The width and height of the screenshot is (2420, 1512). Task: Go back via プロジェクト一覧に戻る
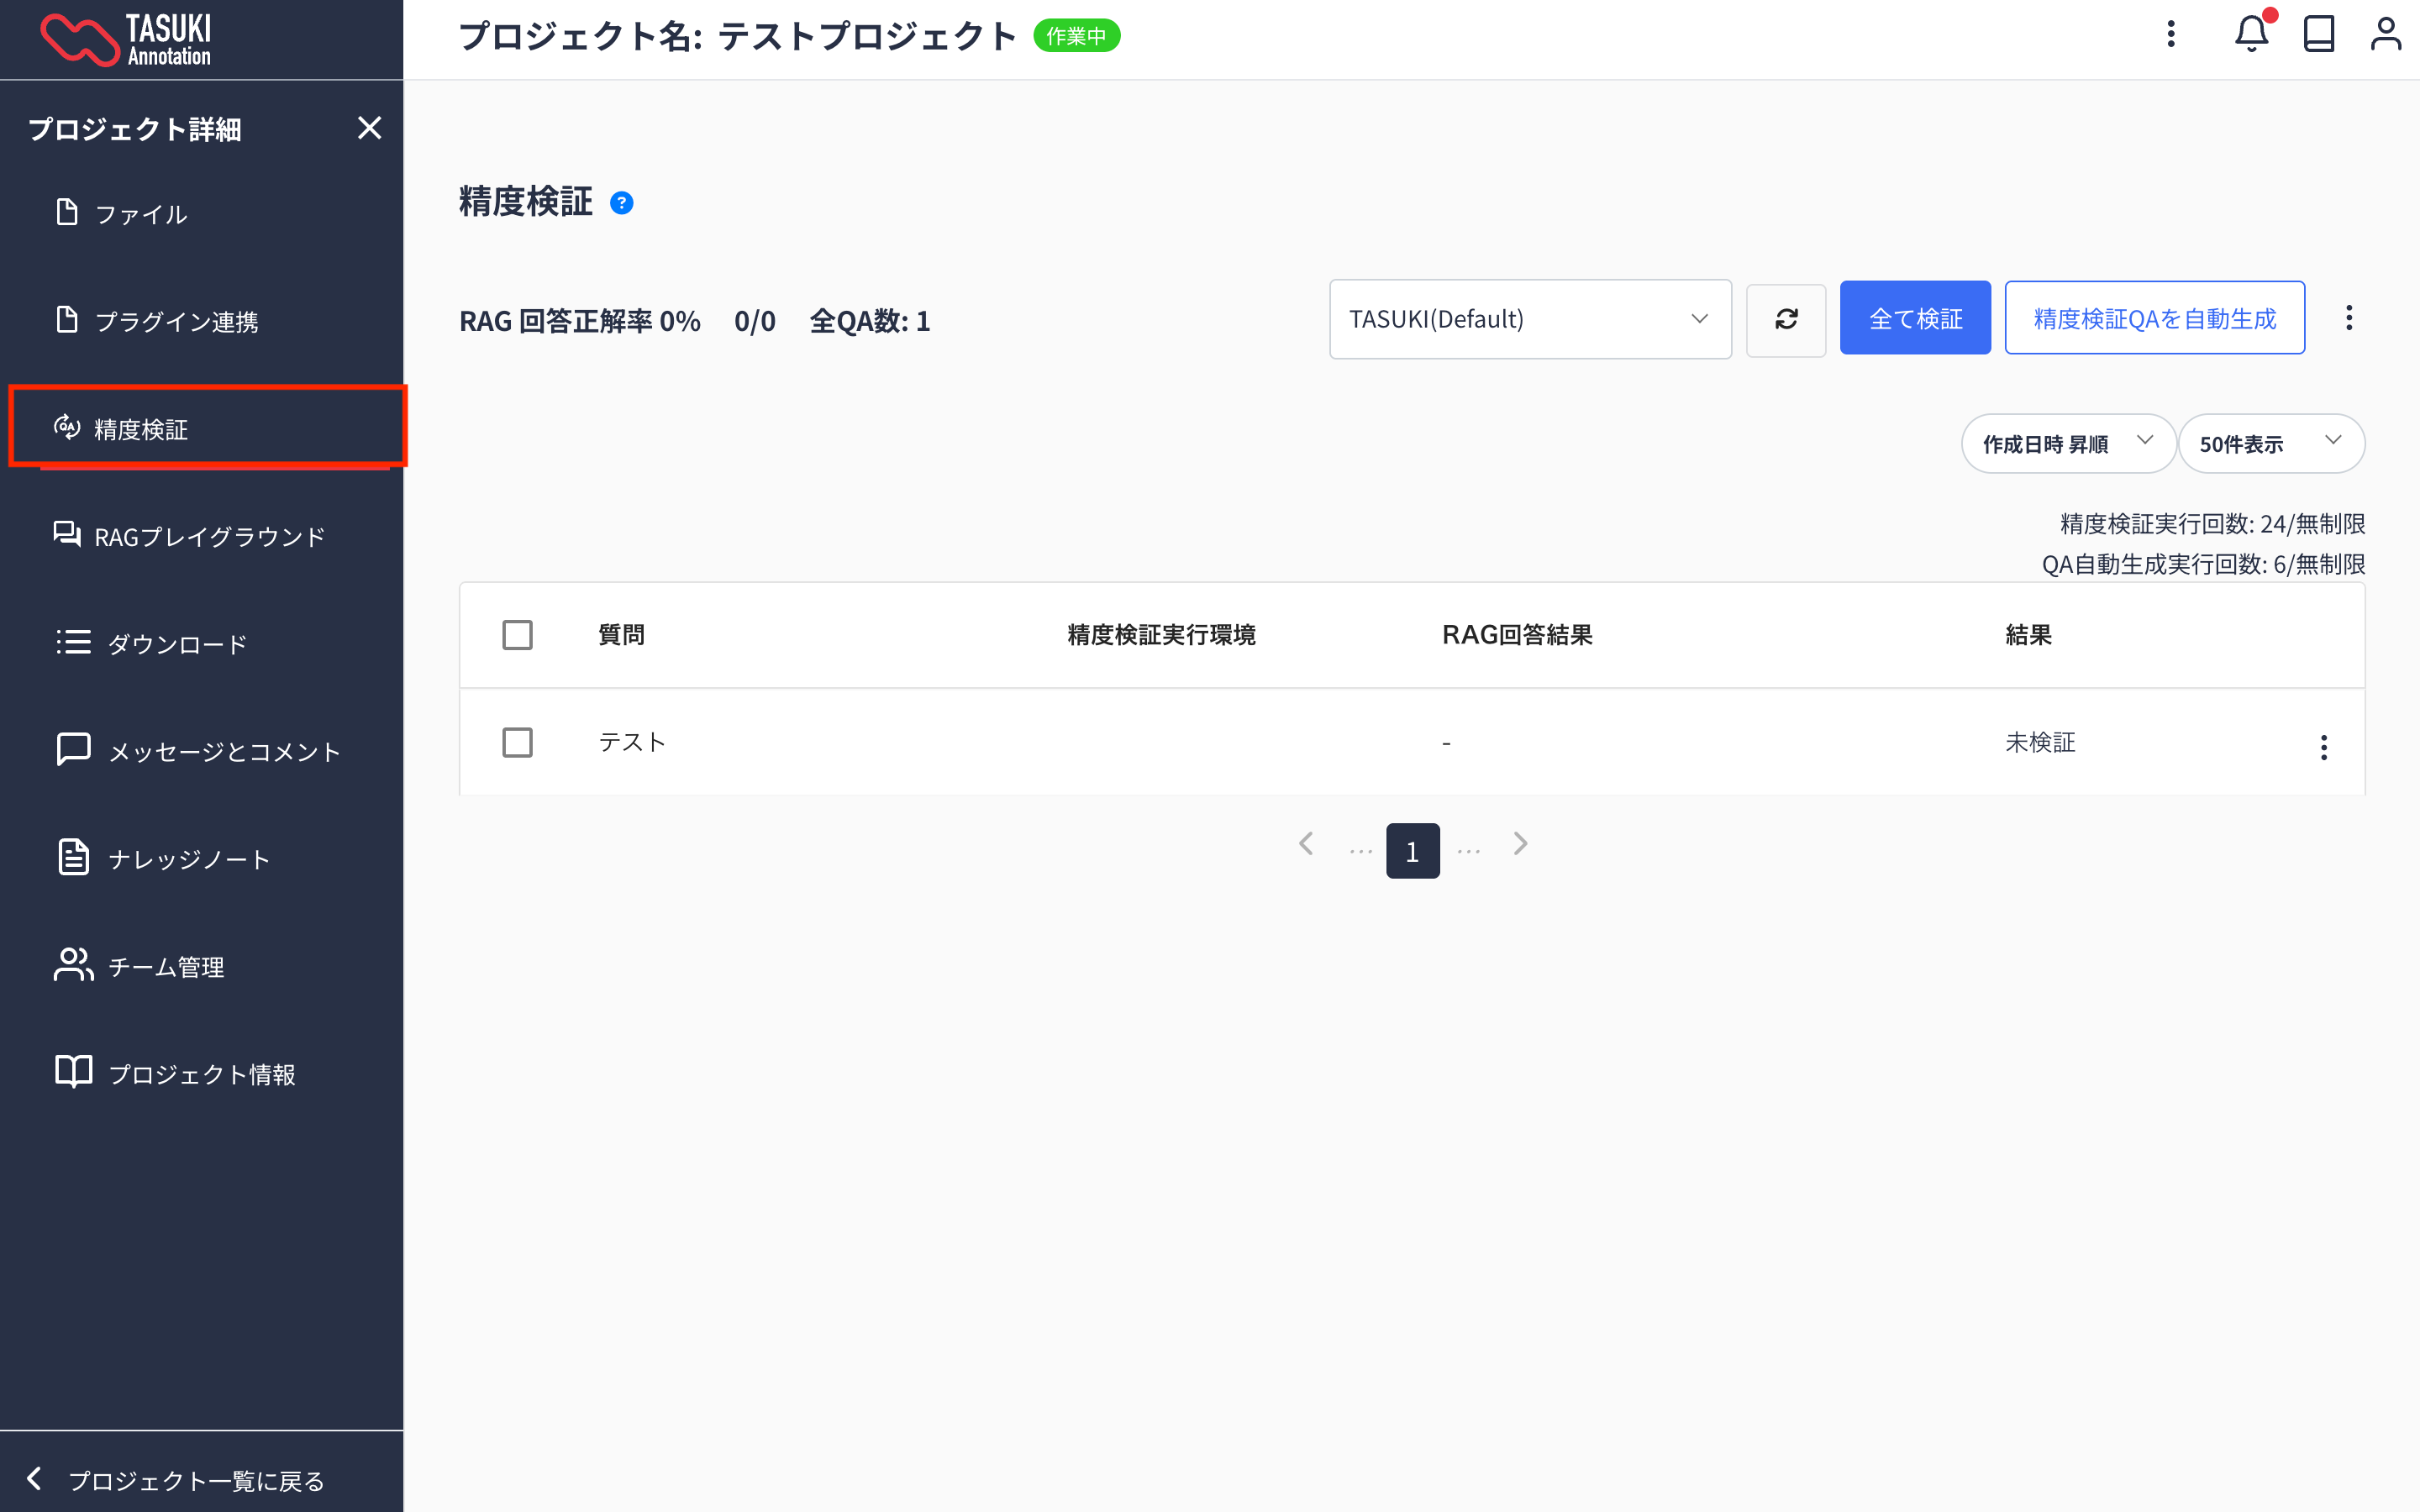point(195,1480)
